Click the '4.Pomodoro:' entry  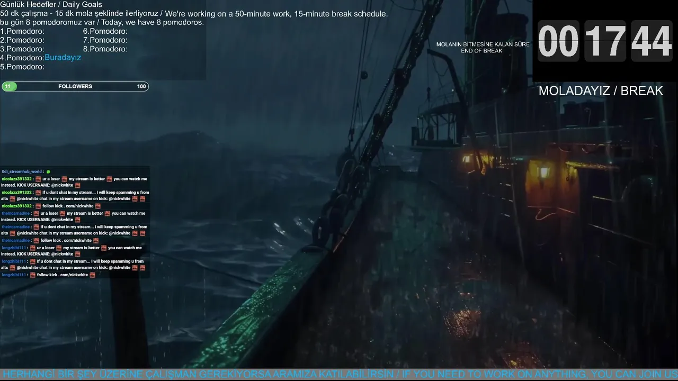tap(22, 58)
